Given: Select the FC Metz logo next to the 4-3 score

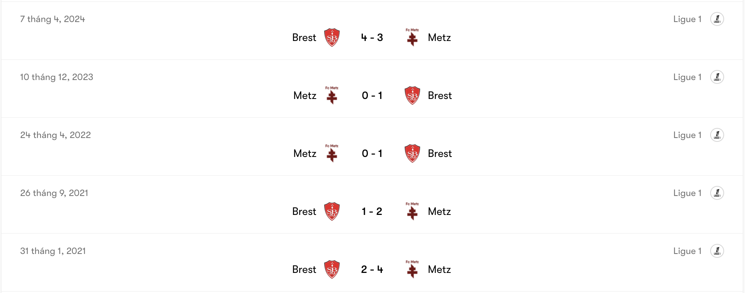Looking at the screenshot, I should [412, 37].
